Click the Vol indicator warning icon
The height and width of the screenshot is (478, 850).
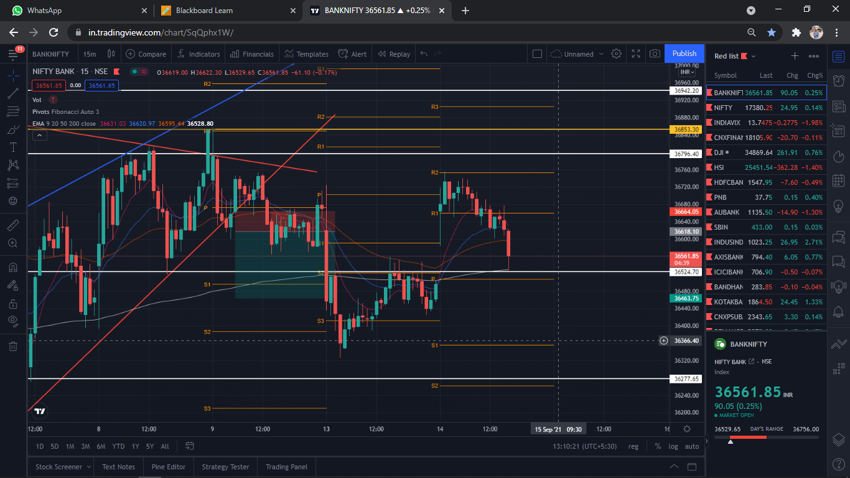(53, 100)
